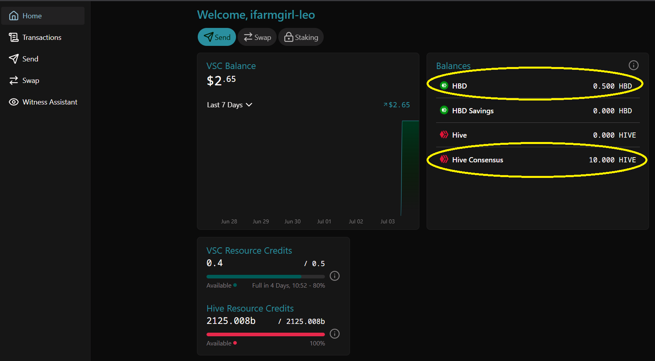Viewport: 655px width, 361px height.
Task: Open the Last 7 Days dropdown
Action: pyautogui.click(x=230, y=105)
